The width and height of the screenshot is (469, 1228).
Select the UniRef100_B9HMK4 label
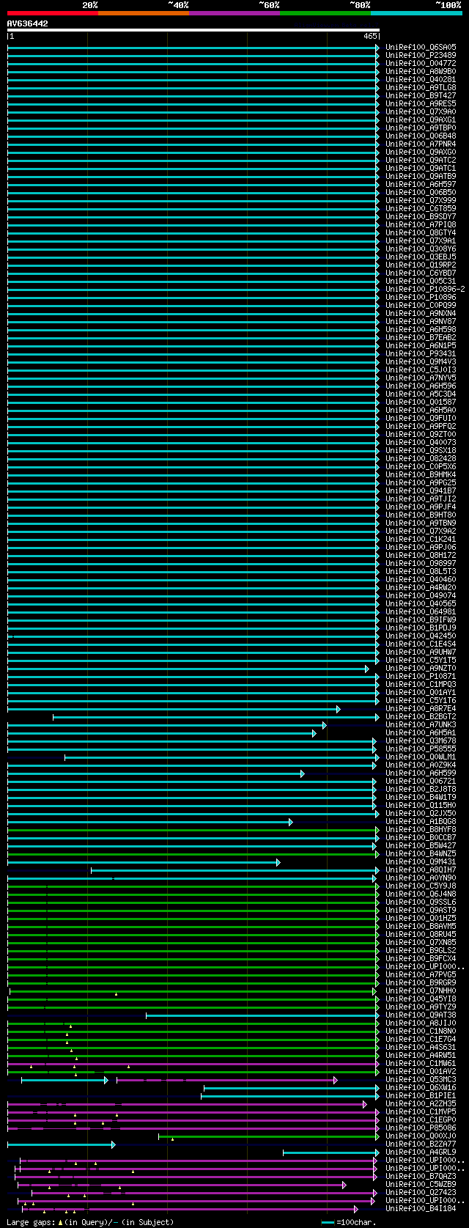coord(421,474)
